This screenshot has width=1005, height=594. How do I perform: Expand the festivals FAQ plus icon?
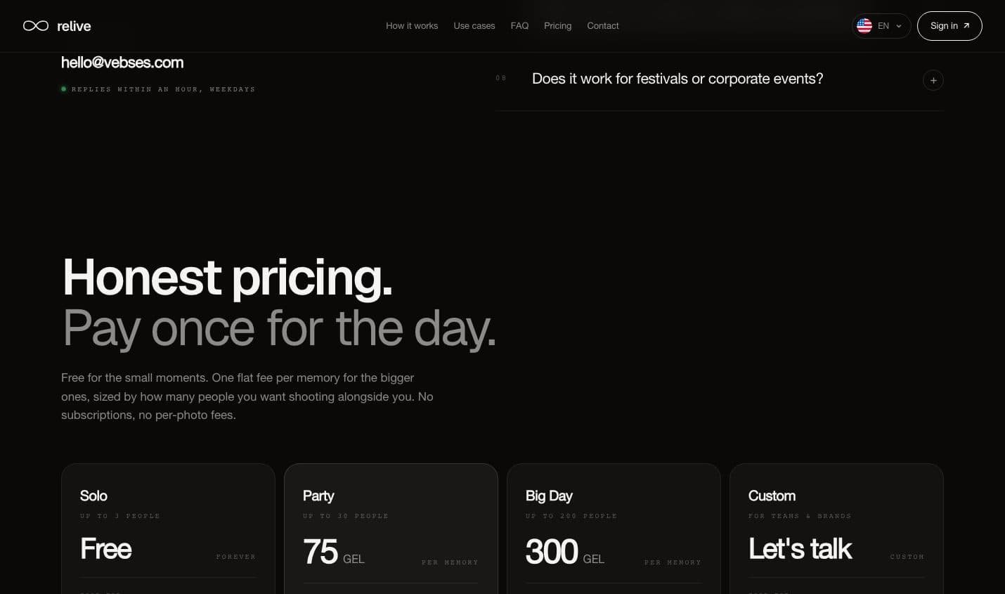(933, 80)
